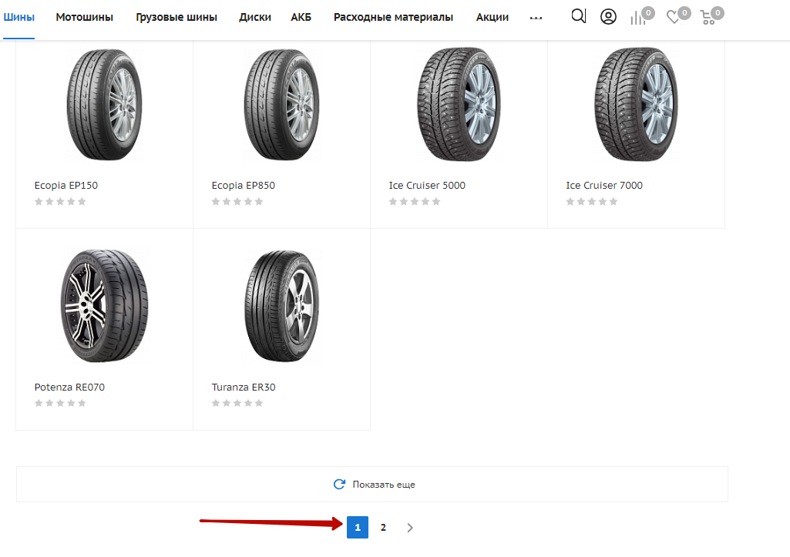Open the Акции menu item
Screen dimensions: 790x557
(x=492, y=17)
